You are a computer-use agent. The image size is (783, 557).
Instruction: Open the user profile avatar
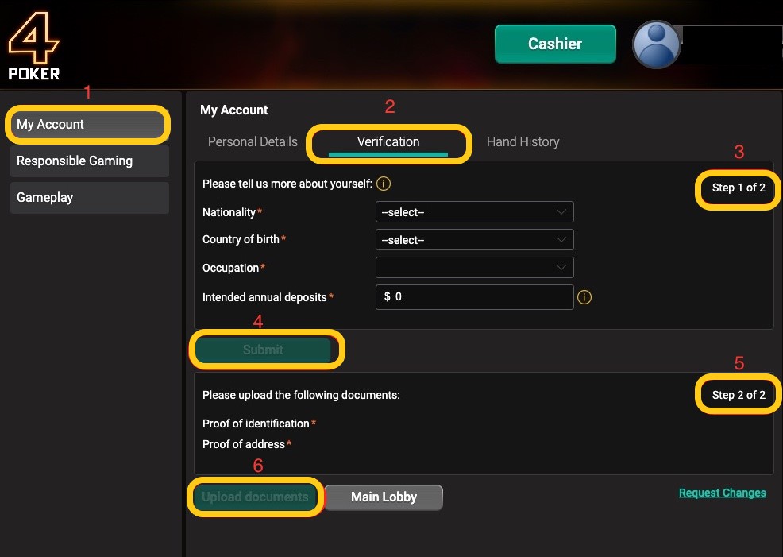(x=656, y=44)
